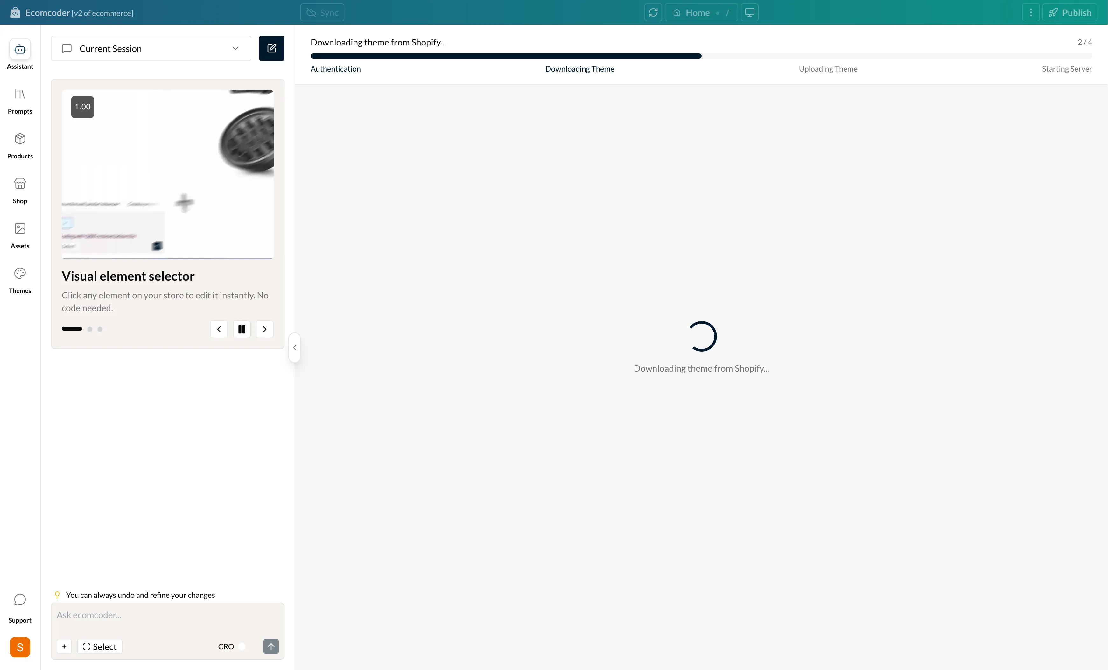1108x670 pixels.
Task: Navigate to Home in the breadcrumb
Action: pyautogui.click(x=697, y=12)
